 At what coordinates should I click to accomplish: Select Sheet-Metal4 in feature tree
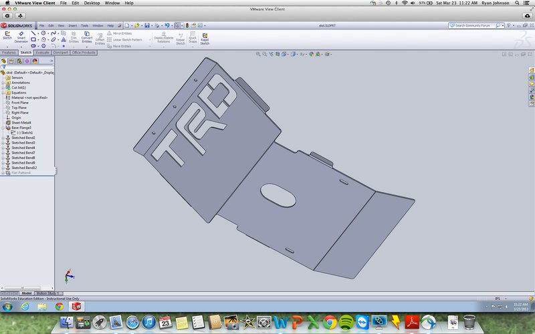pyautogui.click(x=21, y=123)
